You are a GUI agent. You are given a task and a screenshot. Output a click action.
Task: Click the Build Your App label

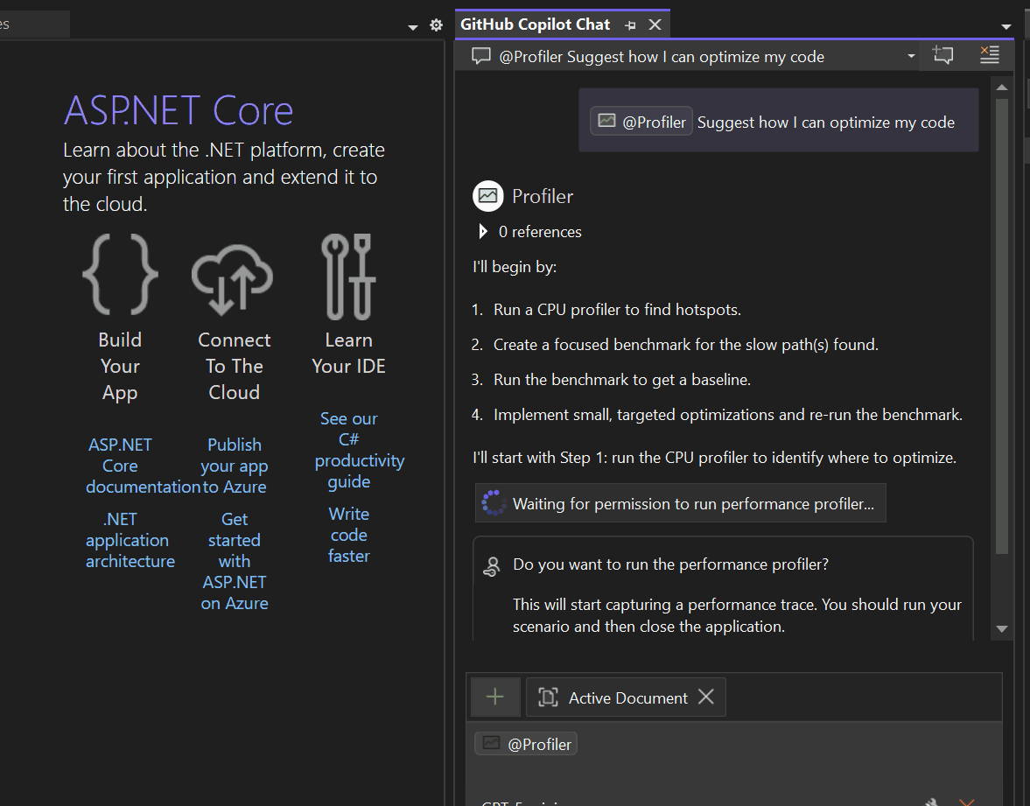[x=120, y=366]
